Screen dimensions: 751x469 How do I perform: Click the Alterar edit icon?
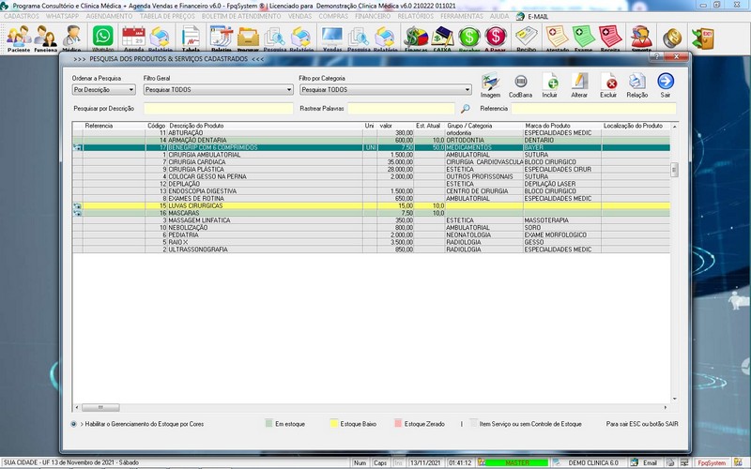click(579, 85)
